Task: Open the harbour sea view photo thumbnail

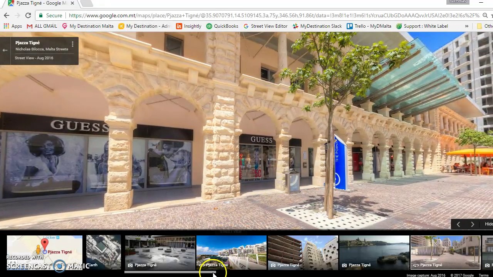Action: [x=374, y=252]
